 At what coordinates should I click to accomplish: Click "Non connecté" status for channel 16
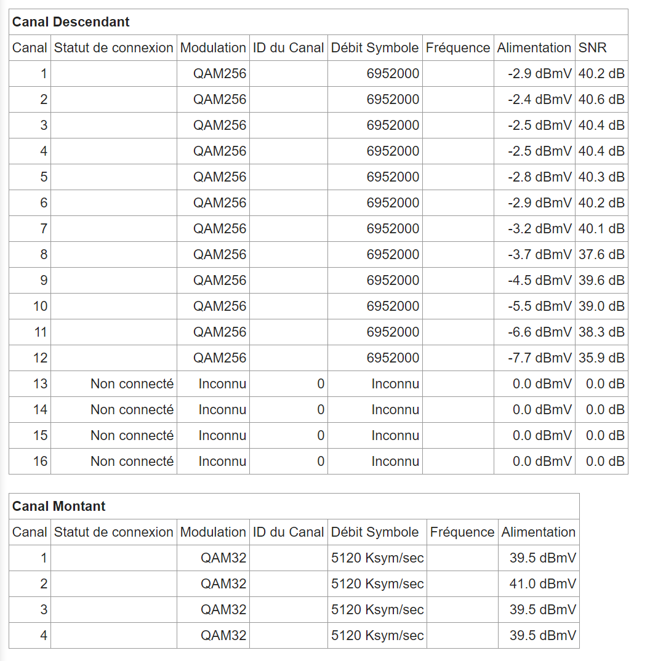pyautogui.click(x=132, y=461)
